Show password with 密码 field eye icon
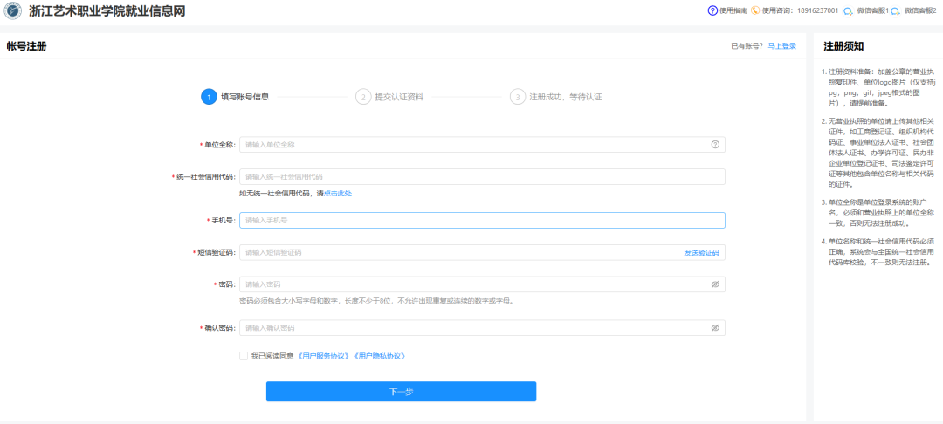Viewport: 943px width, 424px height. pyautogui.click(x=714, y=284)
